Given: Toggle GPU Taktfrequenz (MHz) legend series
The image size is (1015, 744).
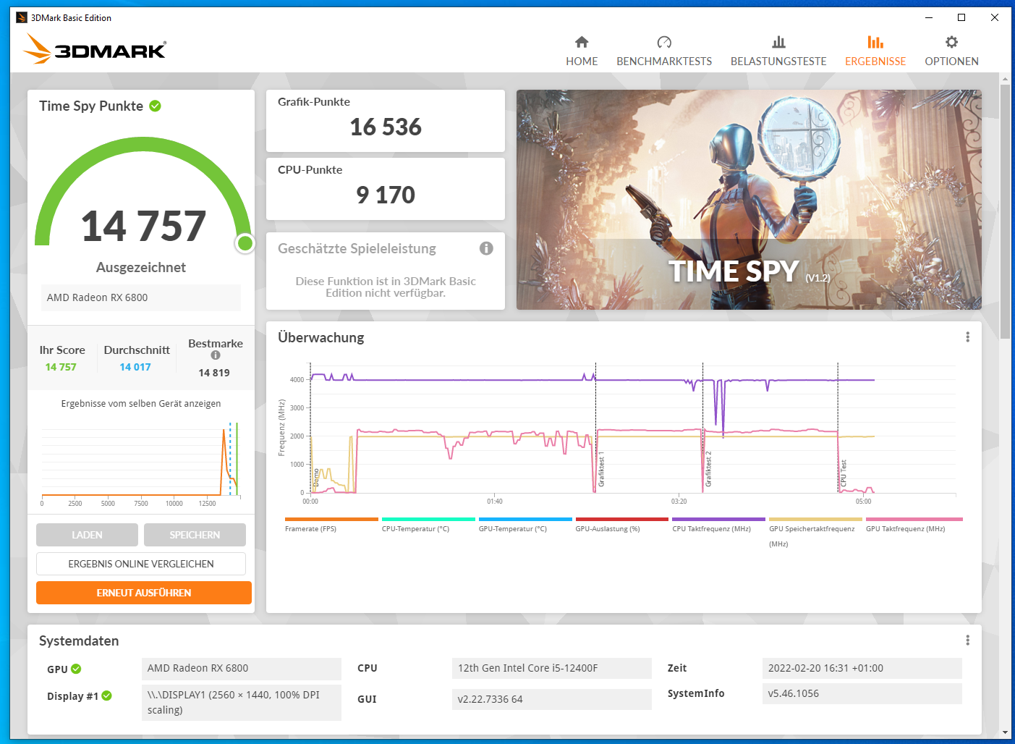Looking at the screenshot, I should (914, 525).
